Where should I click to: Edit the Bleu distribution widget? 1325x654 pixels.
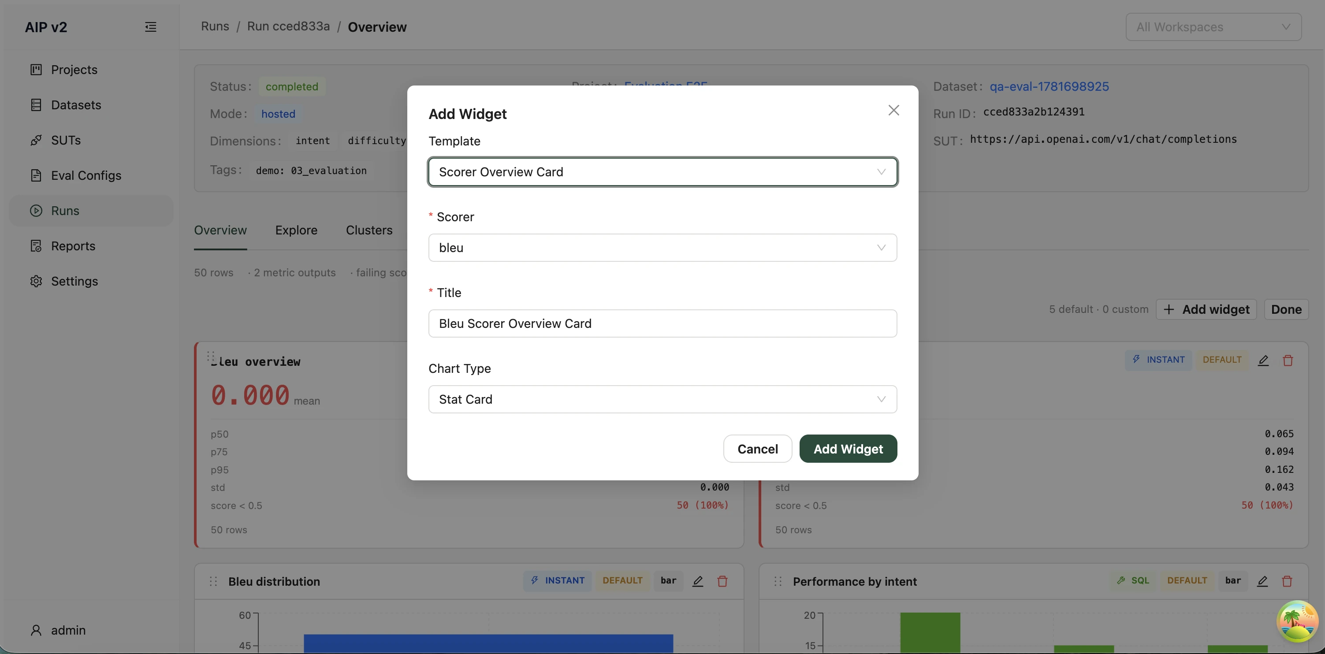697,581
